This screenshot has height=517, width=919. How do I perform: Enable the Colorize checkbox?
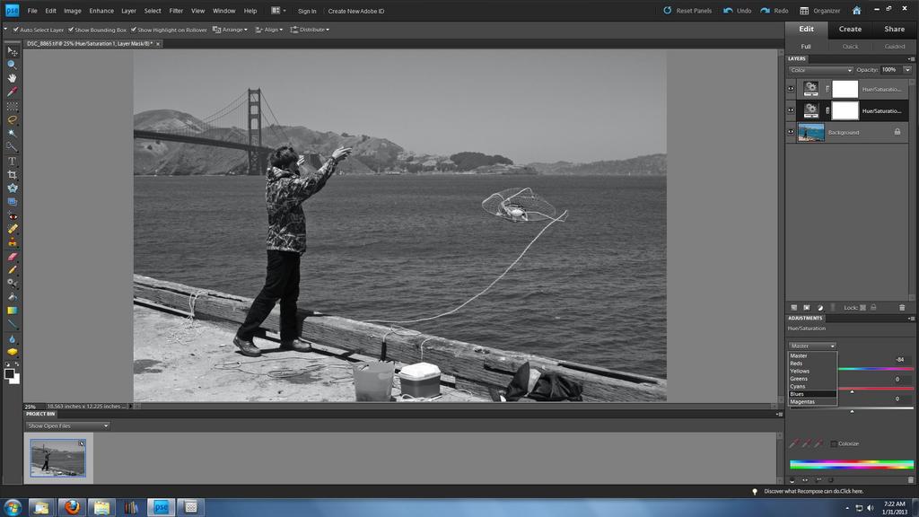834,443
